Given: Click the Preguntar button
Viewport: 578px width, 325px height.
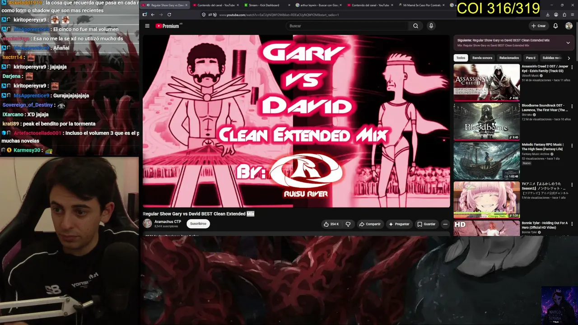Looking at the screenshot, I should 399,224.
